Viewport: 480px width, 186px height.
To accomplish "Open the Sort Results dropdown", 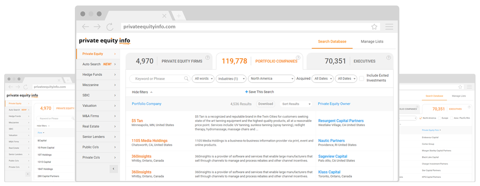I will click(296, 104).
